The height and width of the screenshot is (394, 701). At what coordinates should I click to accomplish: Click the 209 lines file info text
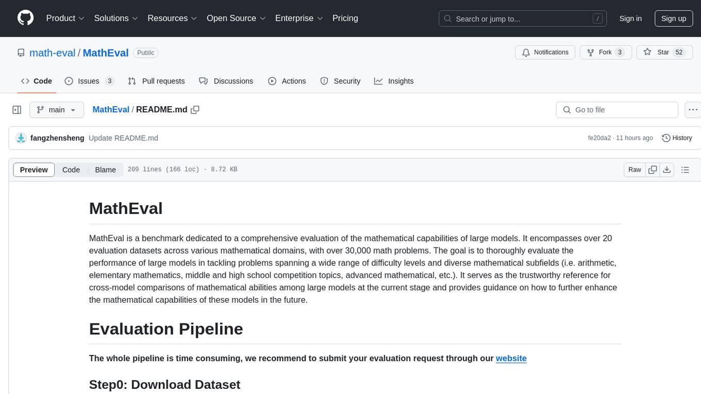182,170
